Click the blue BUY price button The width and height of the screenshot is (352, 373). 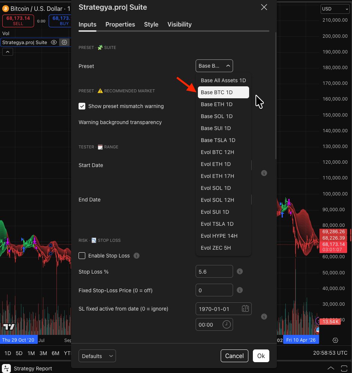pos(60,21)
